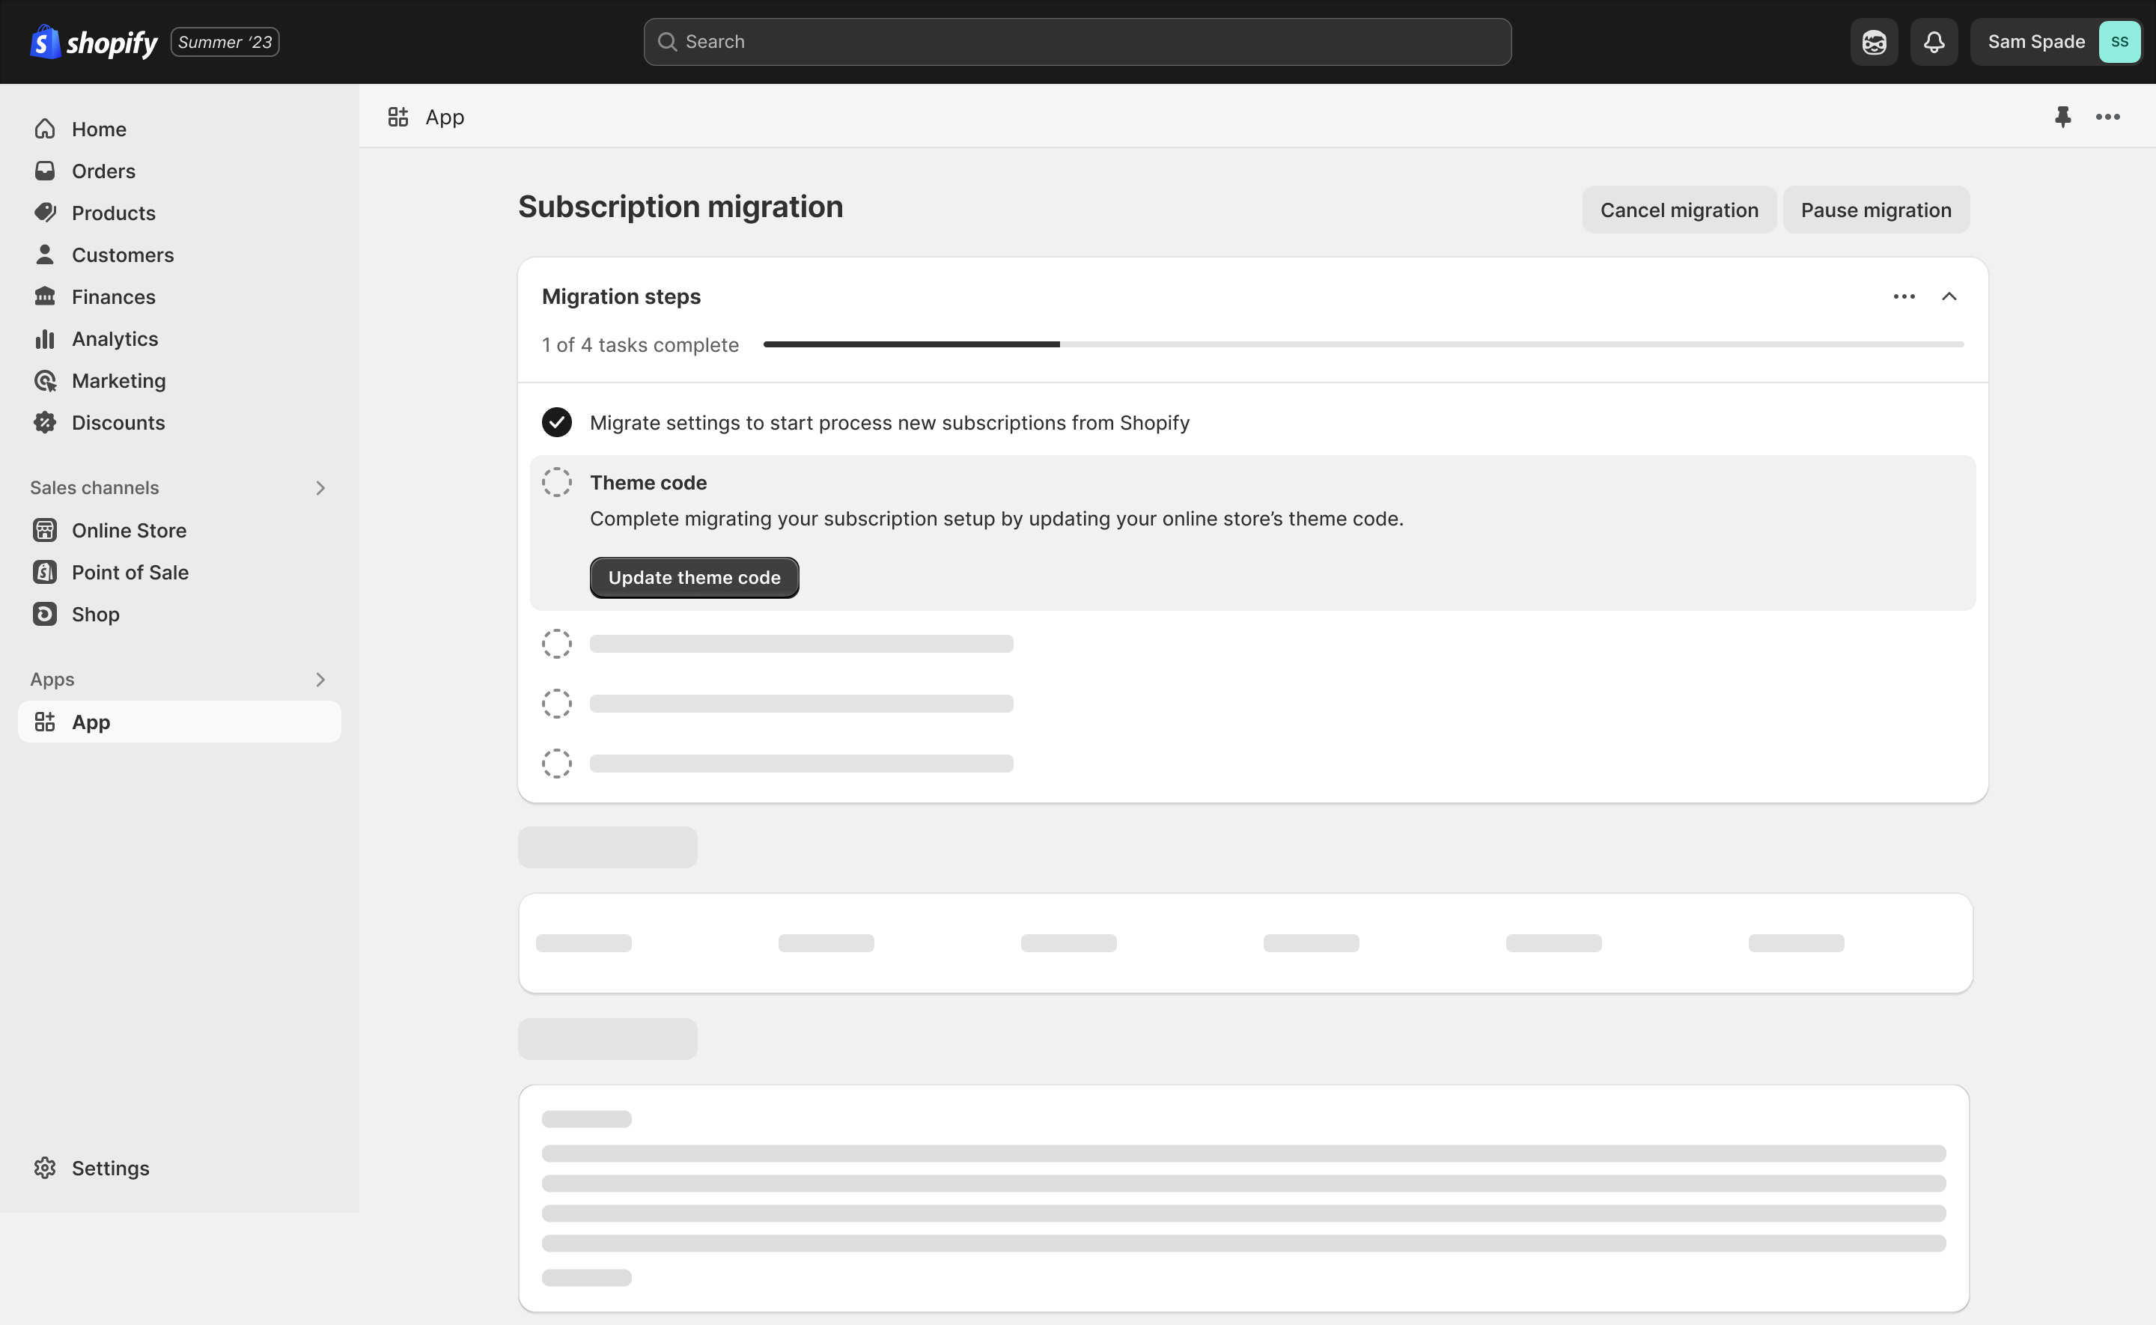Click Subscription migration page heading
The width and height of the screenshot is (2156, 1325).
[680, 207]
